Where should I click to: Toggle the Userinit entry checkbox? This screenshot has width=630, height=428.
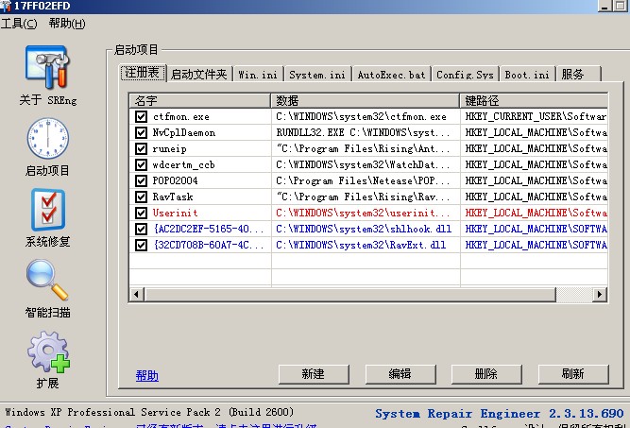(x=141, y=213)
